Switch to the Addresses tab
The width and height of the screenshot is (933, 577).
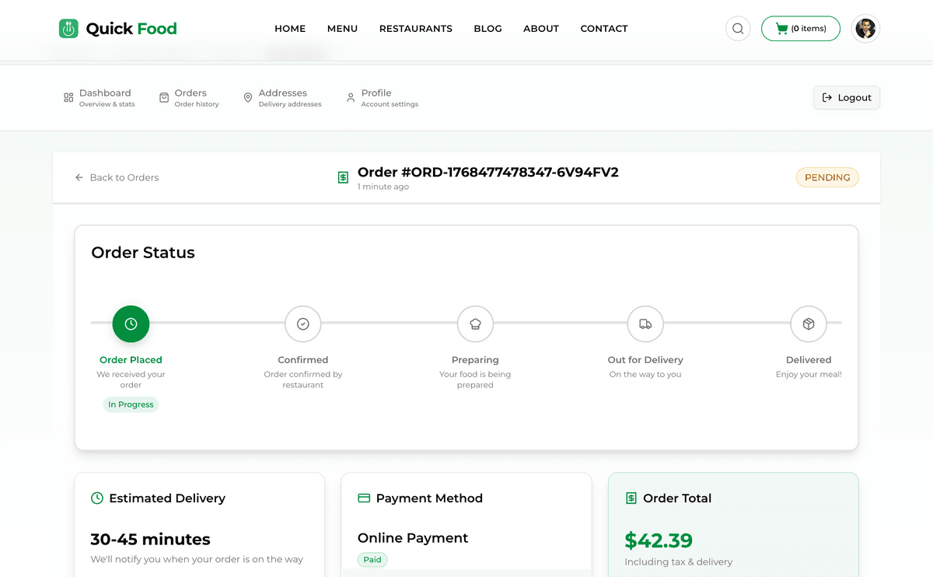282,98
